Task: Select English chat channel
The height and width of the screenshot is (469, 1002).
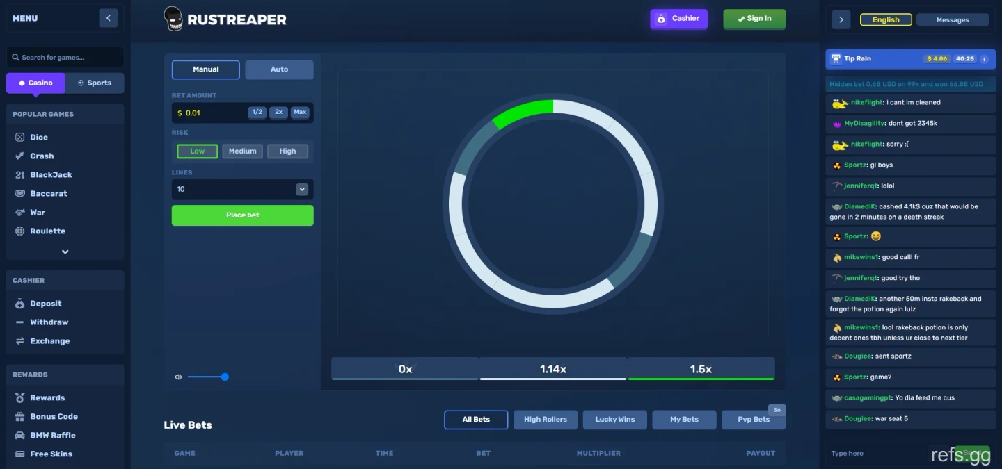Action: (886, 19)
